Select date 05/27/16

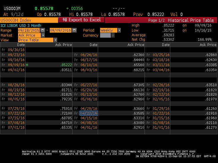click(x=89, y=85)
